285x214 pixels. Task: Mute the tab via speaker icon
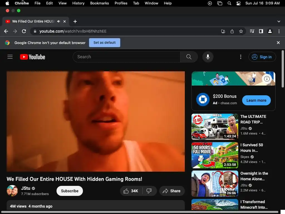[x=58, y=21]
